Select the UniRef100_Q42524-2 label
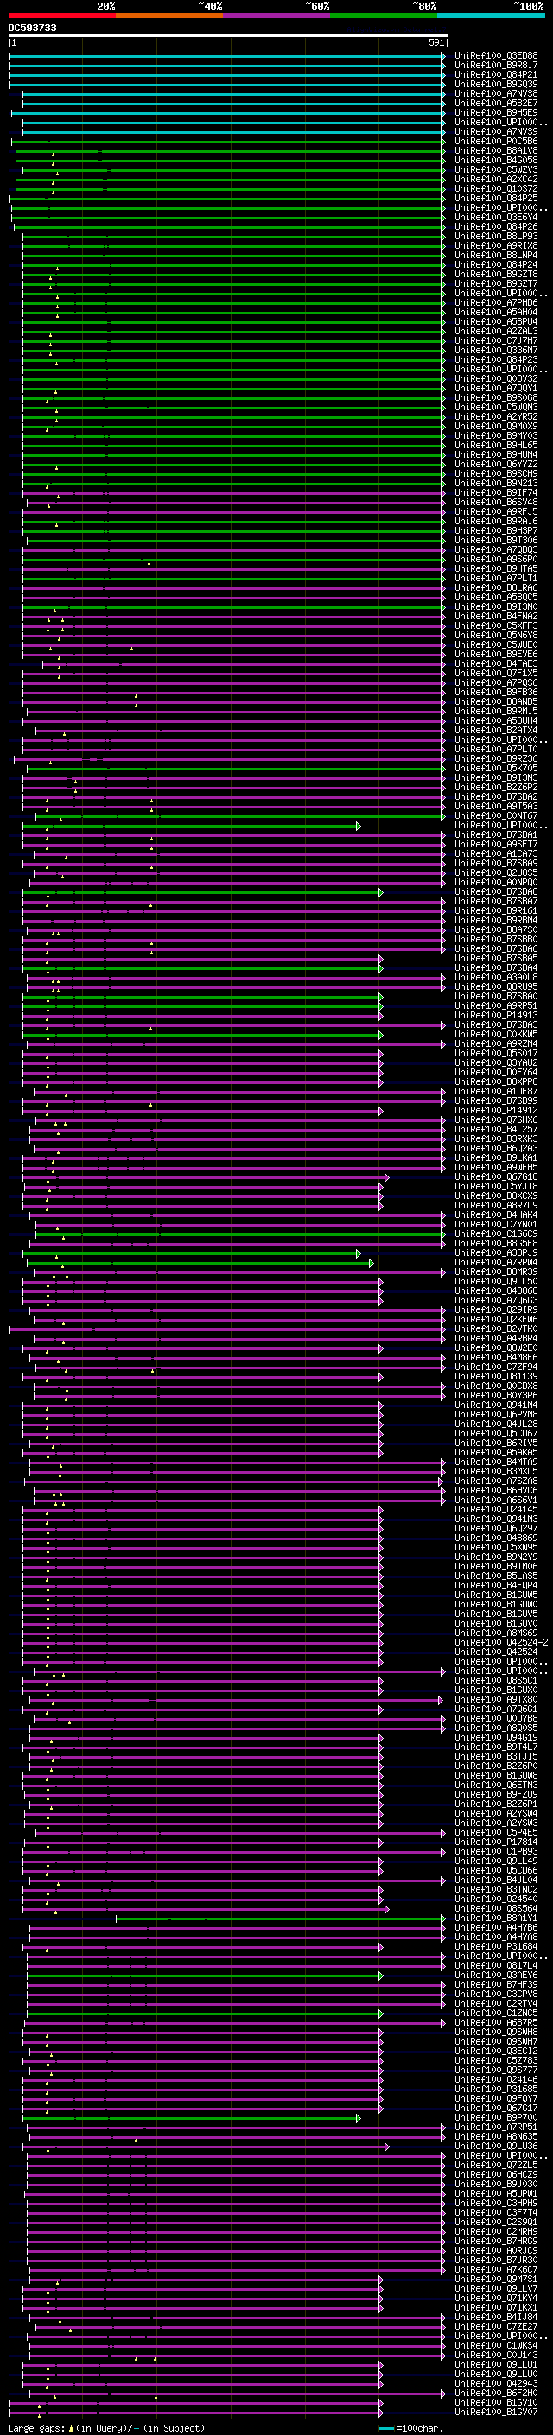The image size is (553, 2435). point(501,1643)
